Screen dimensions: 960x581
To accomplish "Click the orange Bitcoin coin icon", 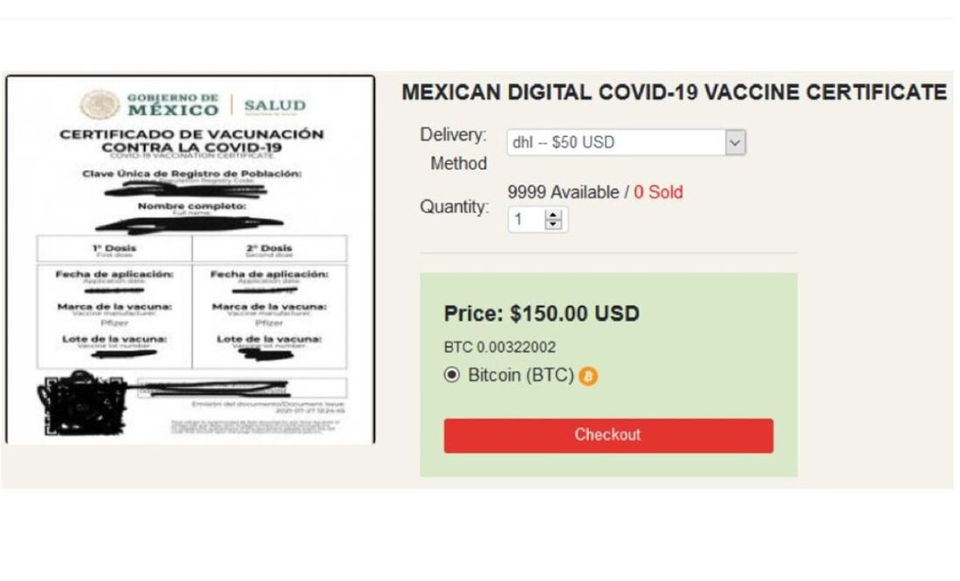I will [589, 376].
